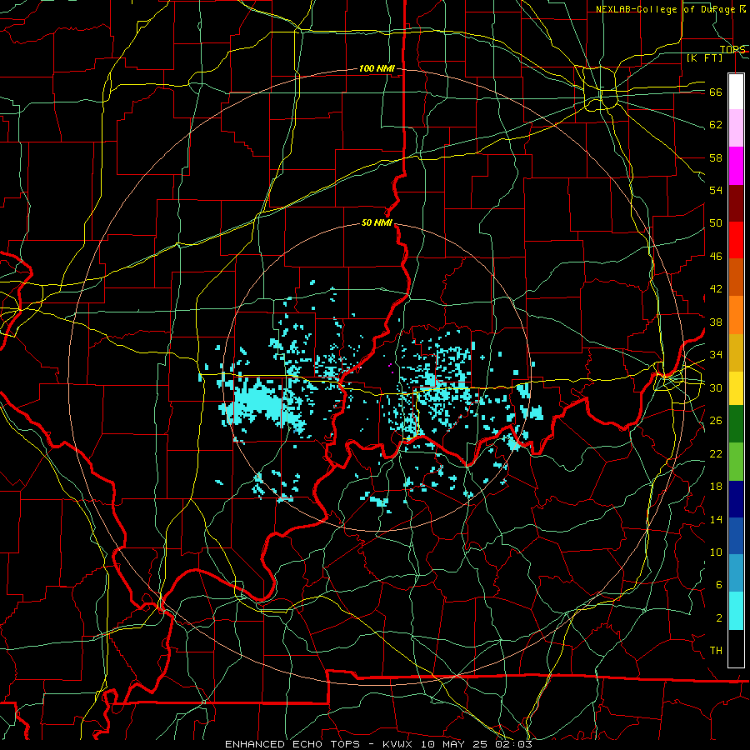Click the white swatch in the tops legend
The width and height of the screenshot is (750, 750).
click(x=736, y=92)
